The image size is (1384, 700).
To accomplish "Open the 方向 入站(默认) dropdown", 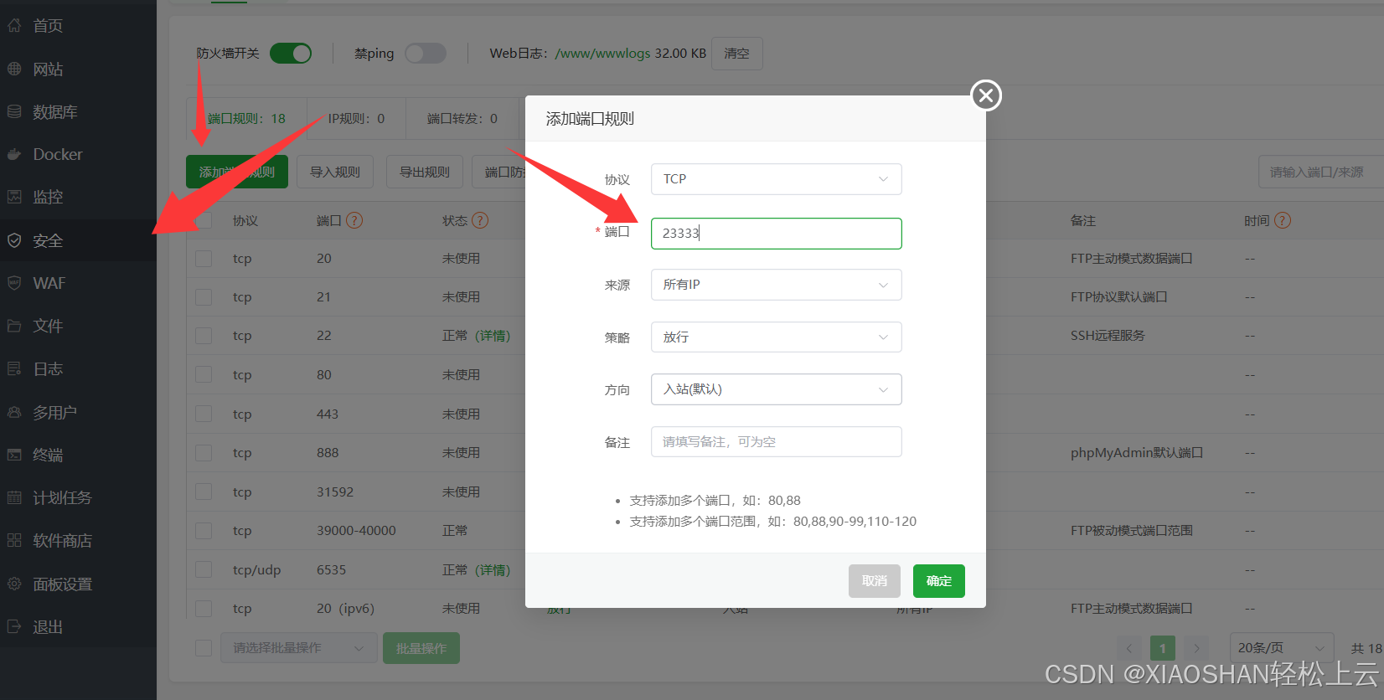I will pos(776,389).
